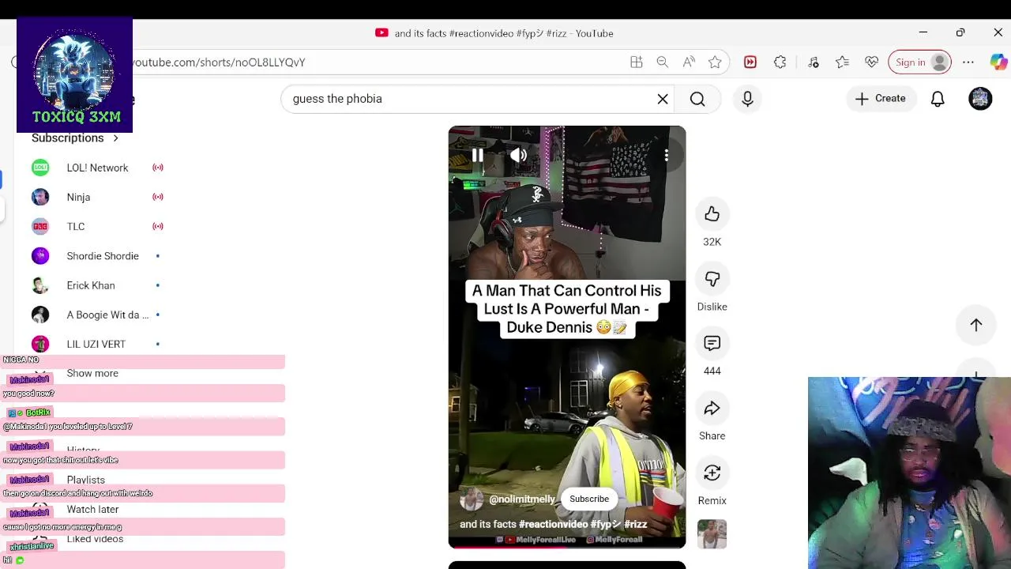This screenshot has height=569, width=1011.
Task: Sign in to the browser profile
Action: 919,62
